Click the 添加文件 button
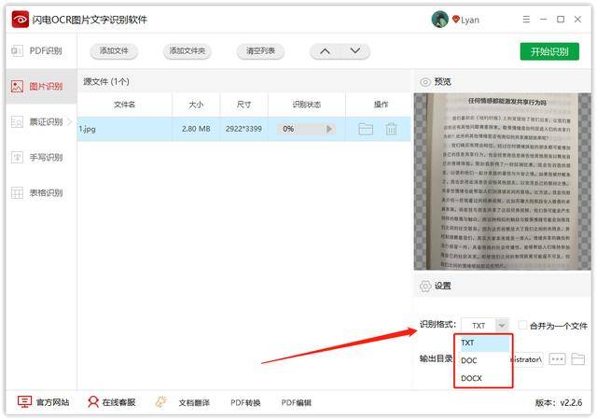Image resolution: width=597 pixels, height=420 pixels. coord(114,51)
